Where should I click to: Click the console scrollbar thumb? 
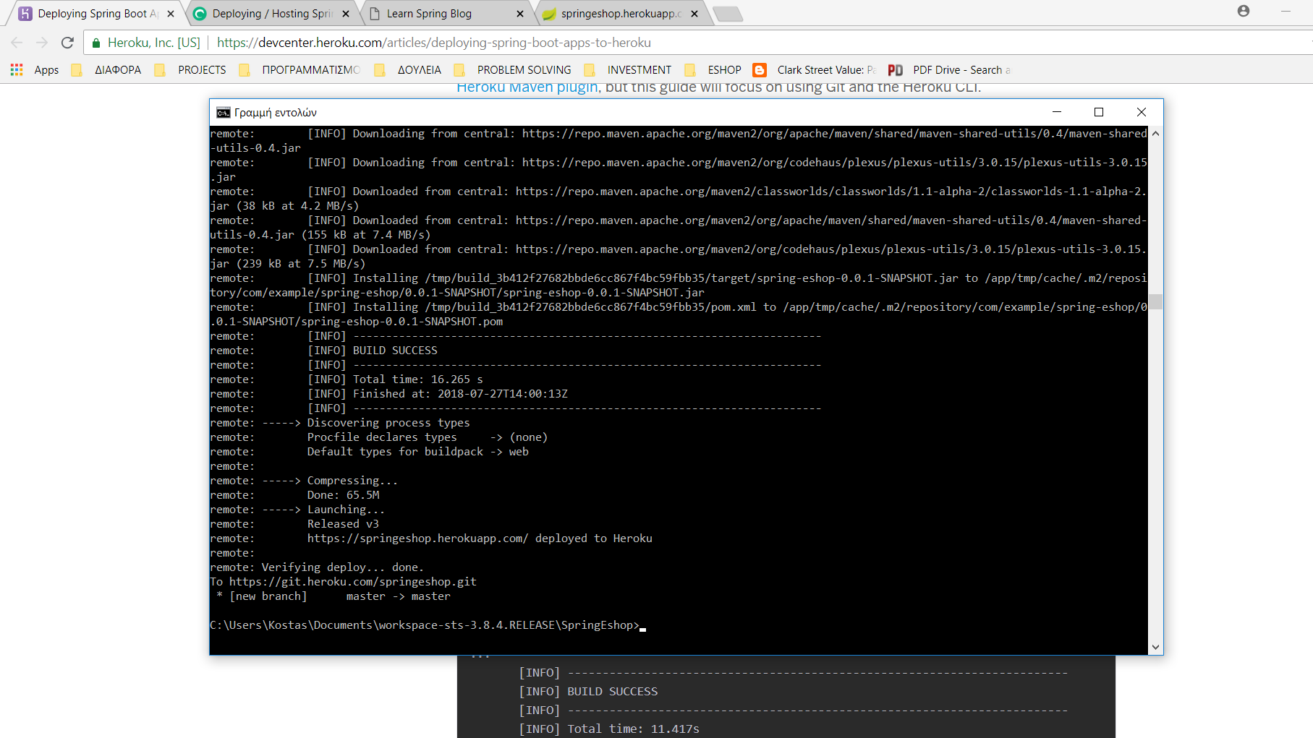pos(1155,301)
